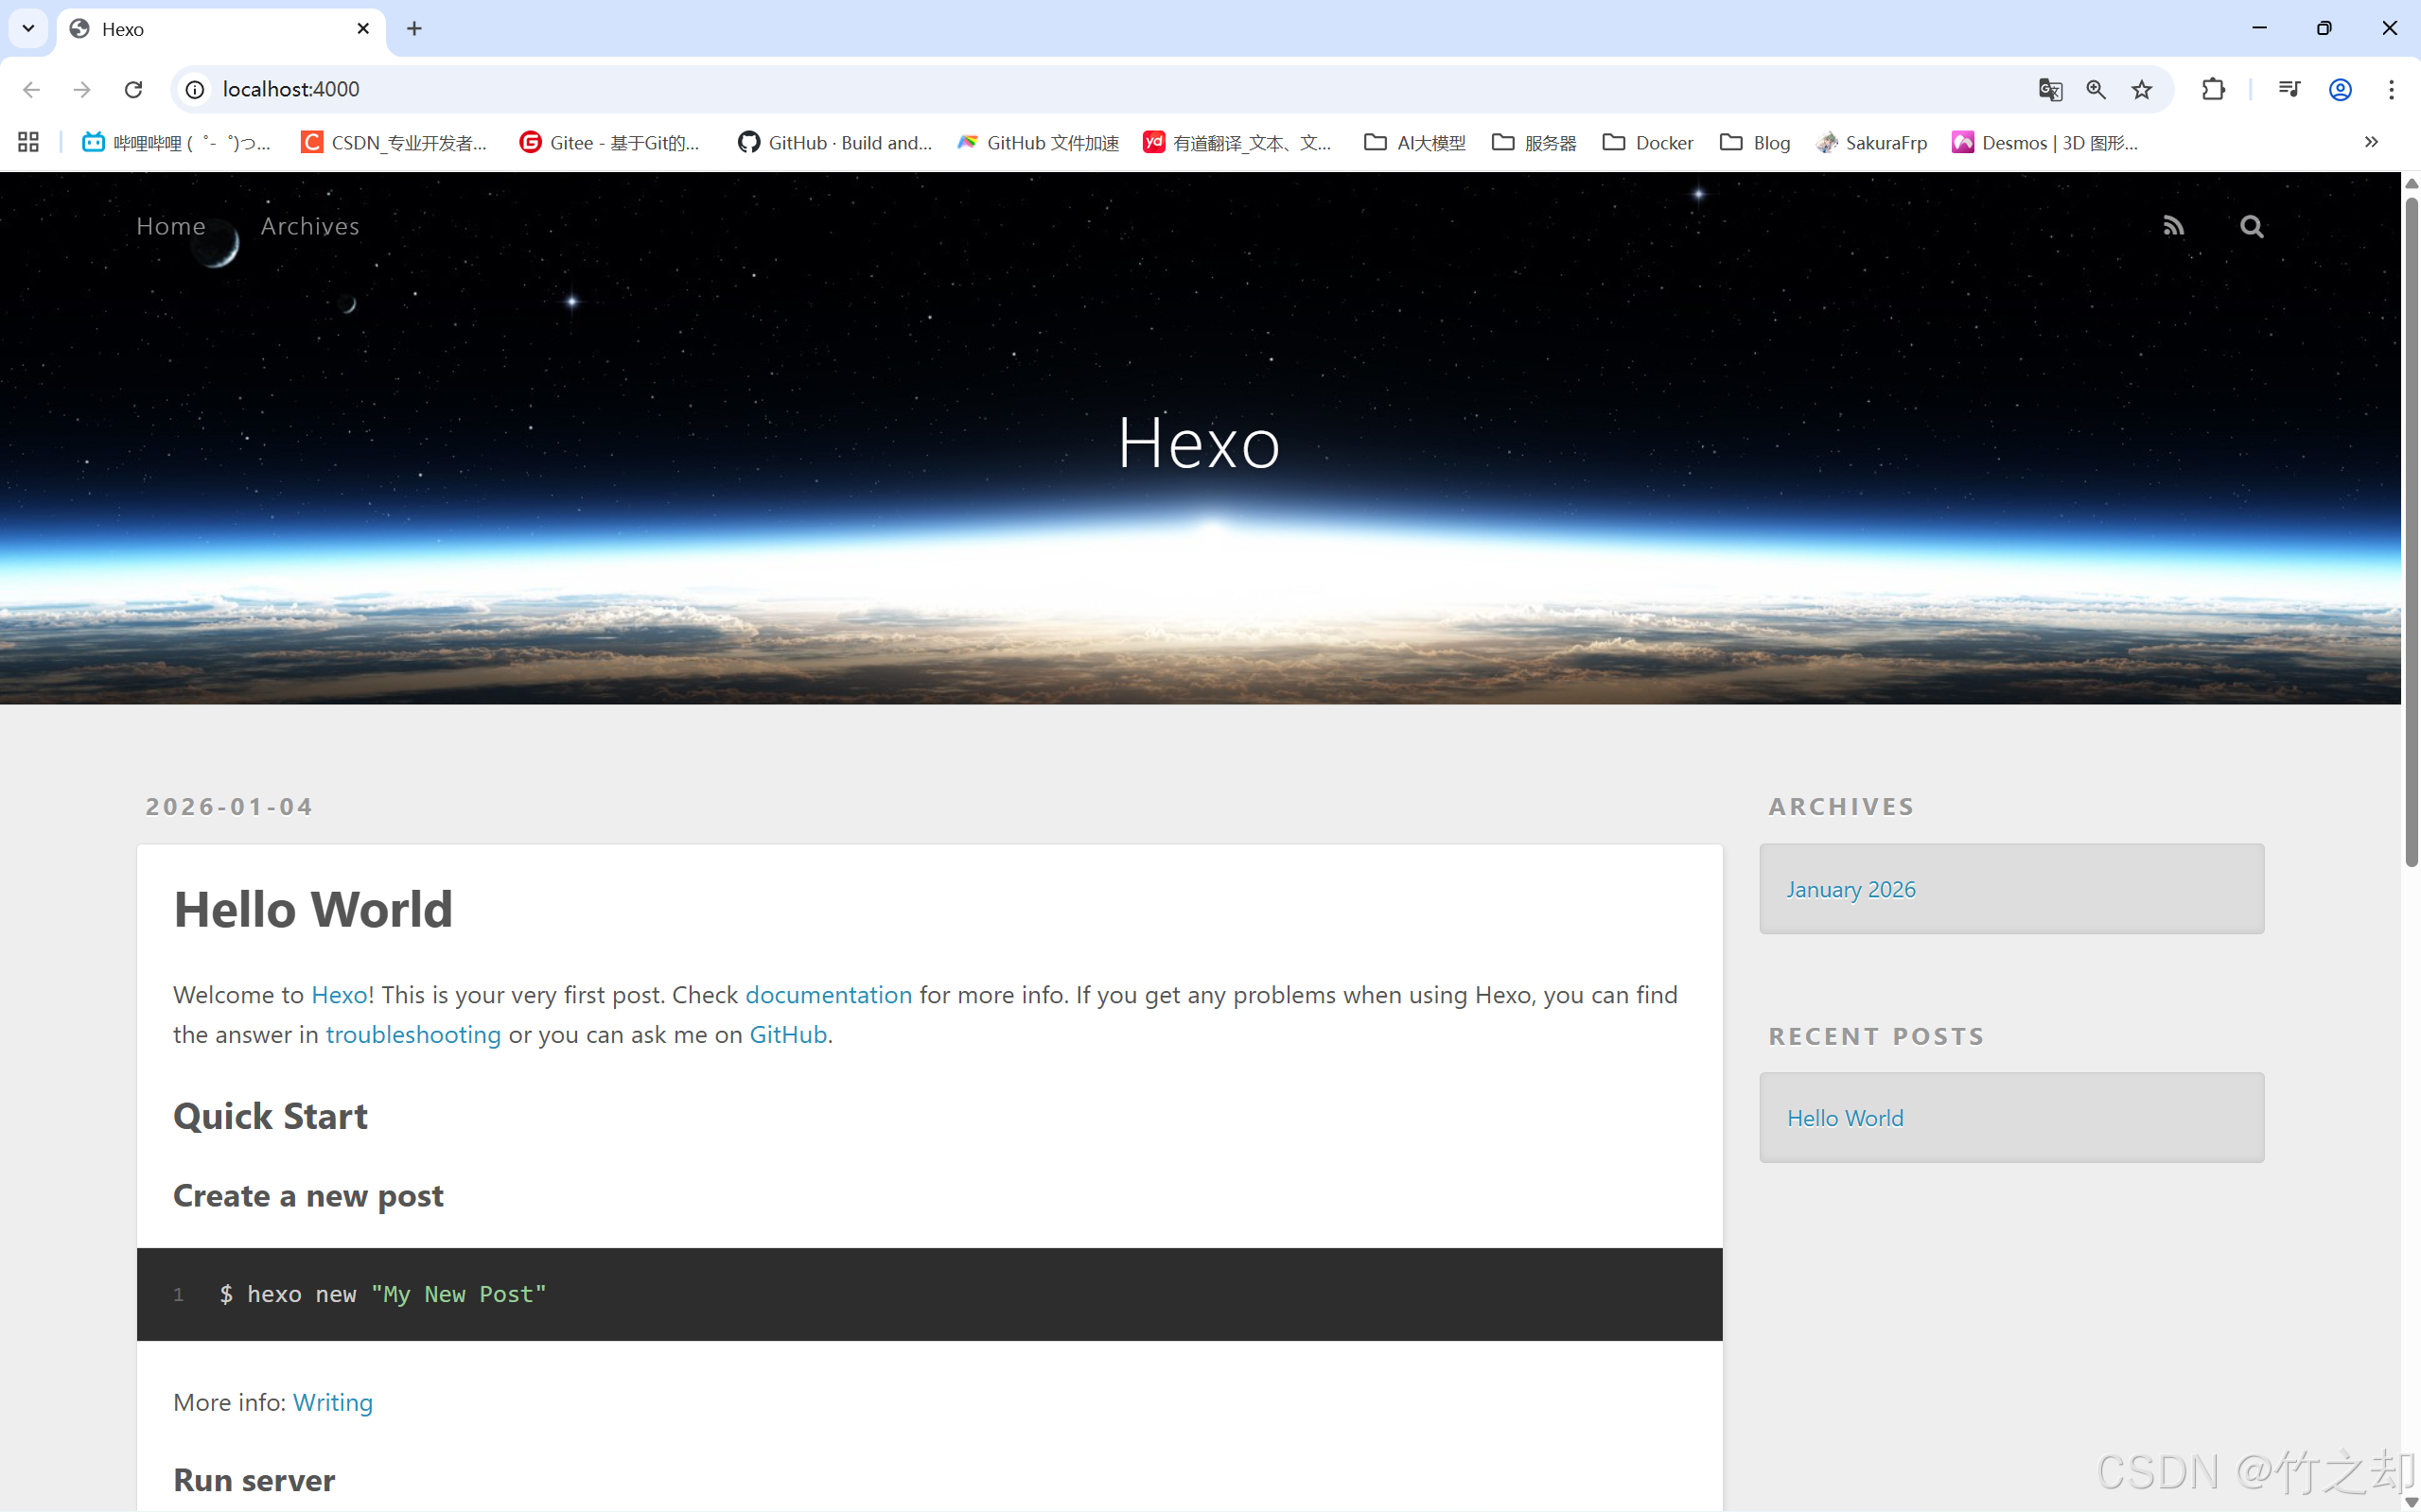Go to the Archives nav item
The width and height of the screenshot is (2421, 1512).
pyautogui.click(x=310, y=226)
